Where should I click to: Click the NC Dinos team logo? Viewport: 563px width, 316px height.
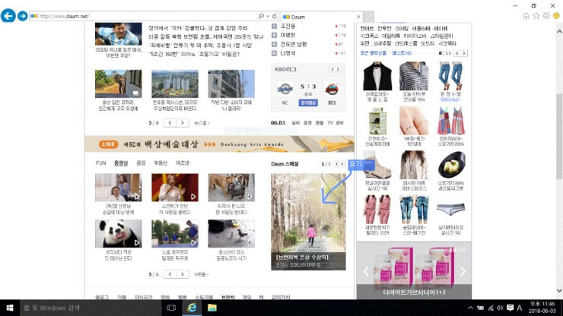click(285, 89)
